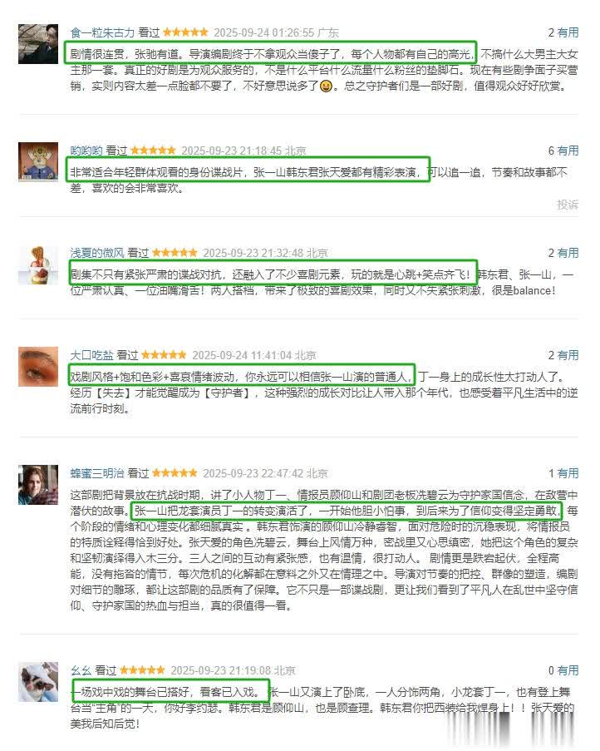This screenshot has width=600, height=751.
Task: Open avatar of user 食一粒朱古力
Action: [38, 44]
